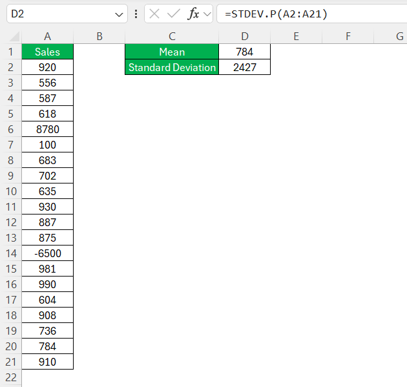Select column B header
407x387 pixels.
(99, 37)
